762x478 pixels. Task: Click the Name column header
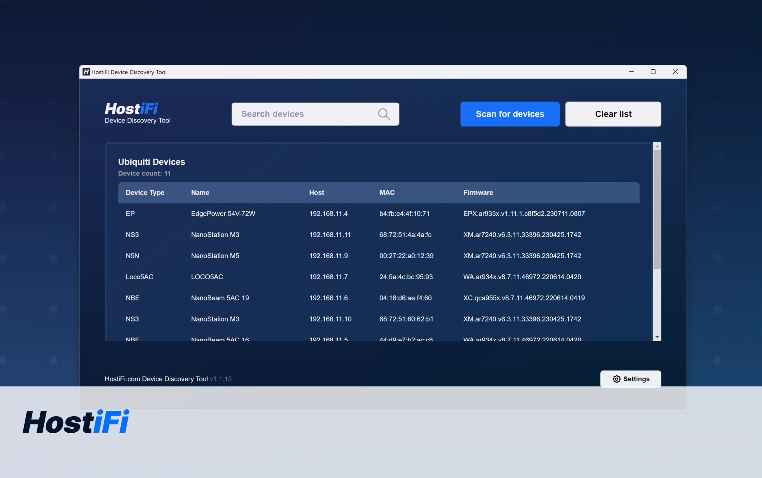click(200, 192)
